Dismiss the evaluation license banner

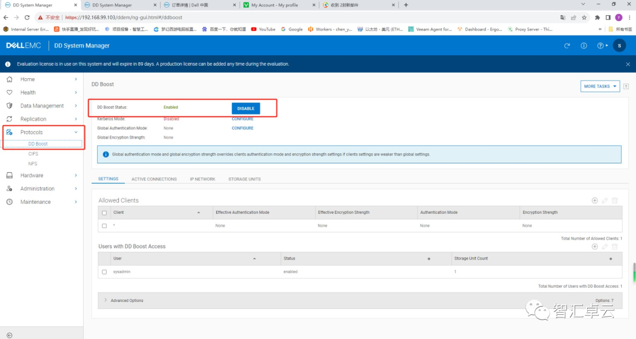coord(628,64)
